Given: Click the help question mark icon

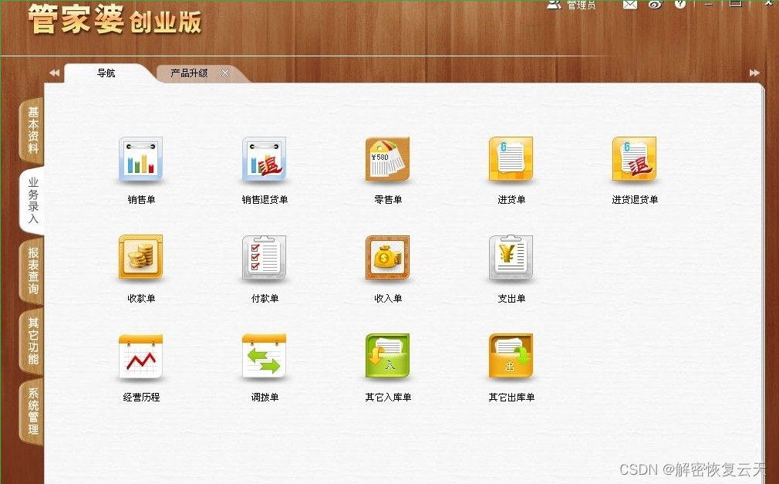Looking at the screenshot, I should 680,4.
